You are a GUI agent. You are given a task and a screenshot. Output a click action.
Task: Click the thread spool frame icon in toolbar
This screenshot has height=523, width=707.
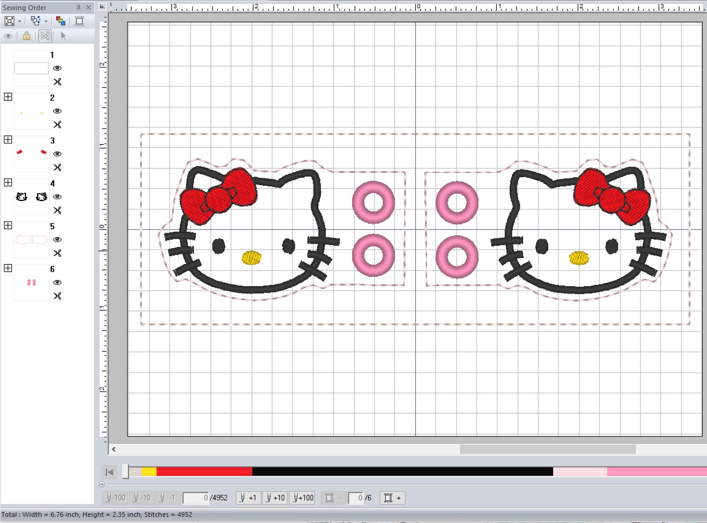(79, 21)
